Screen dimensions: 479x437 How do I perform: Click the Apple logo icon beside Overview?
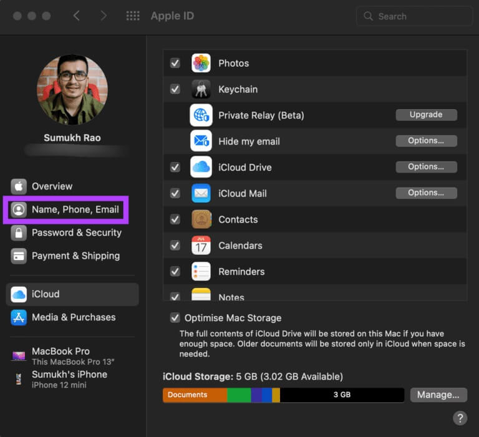pos(19,186)
